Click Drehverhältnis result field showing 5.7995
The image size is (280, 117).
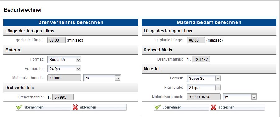tap(63, 97)
